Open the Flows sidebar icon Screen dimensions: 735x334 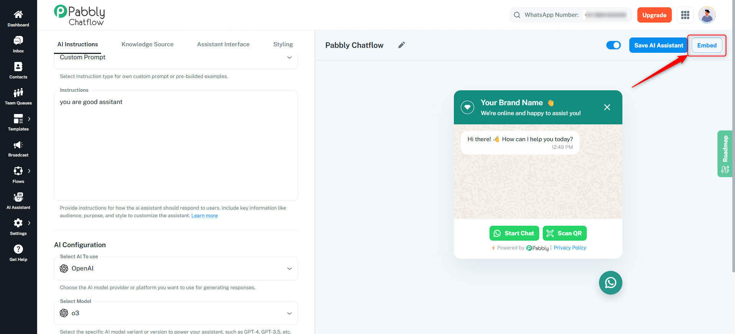(x=18, y=171)
